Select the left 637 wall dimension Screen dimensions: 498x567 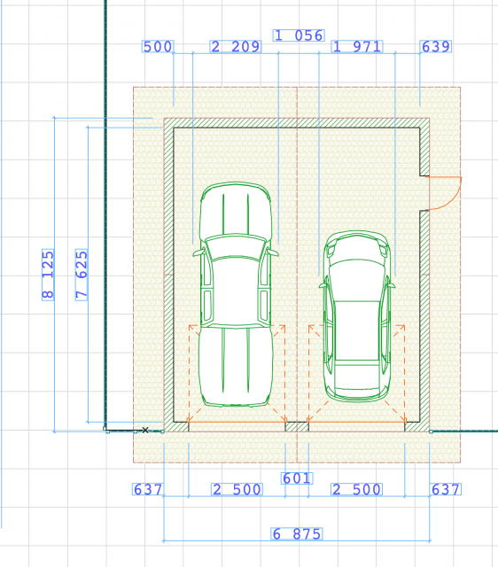click(x=148, y=489)
